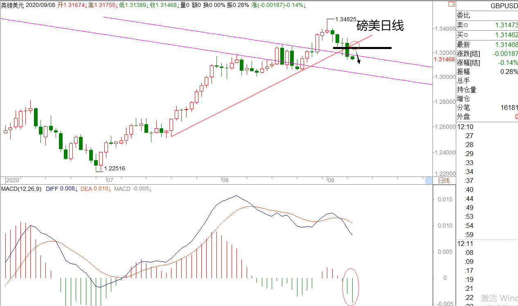Click the :17 tick entry
Screen dimensions: 518x306
(x=469, y=270)
